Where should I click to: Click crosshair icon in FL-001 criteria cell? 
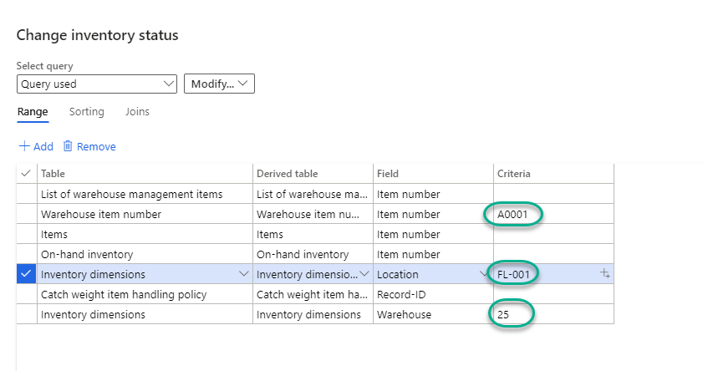pos(604,274)
